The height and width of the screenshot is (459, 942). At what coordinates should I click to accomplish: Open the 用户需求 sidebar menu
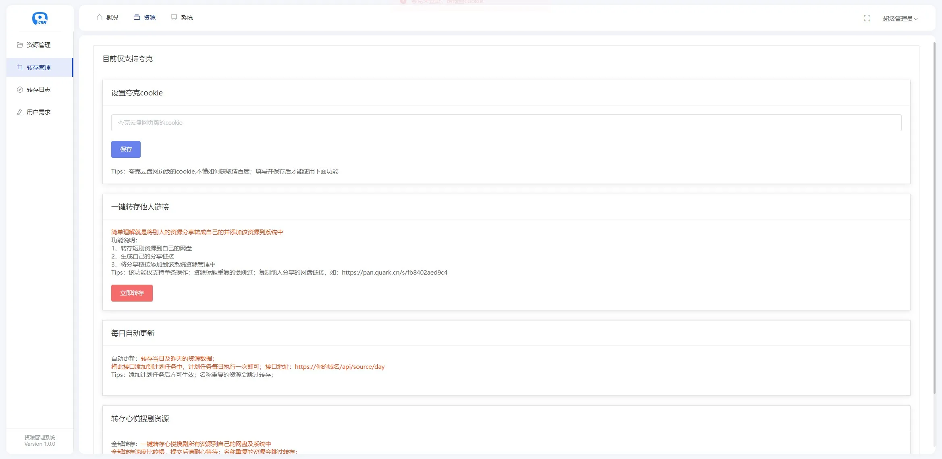pos(39,112)
